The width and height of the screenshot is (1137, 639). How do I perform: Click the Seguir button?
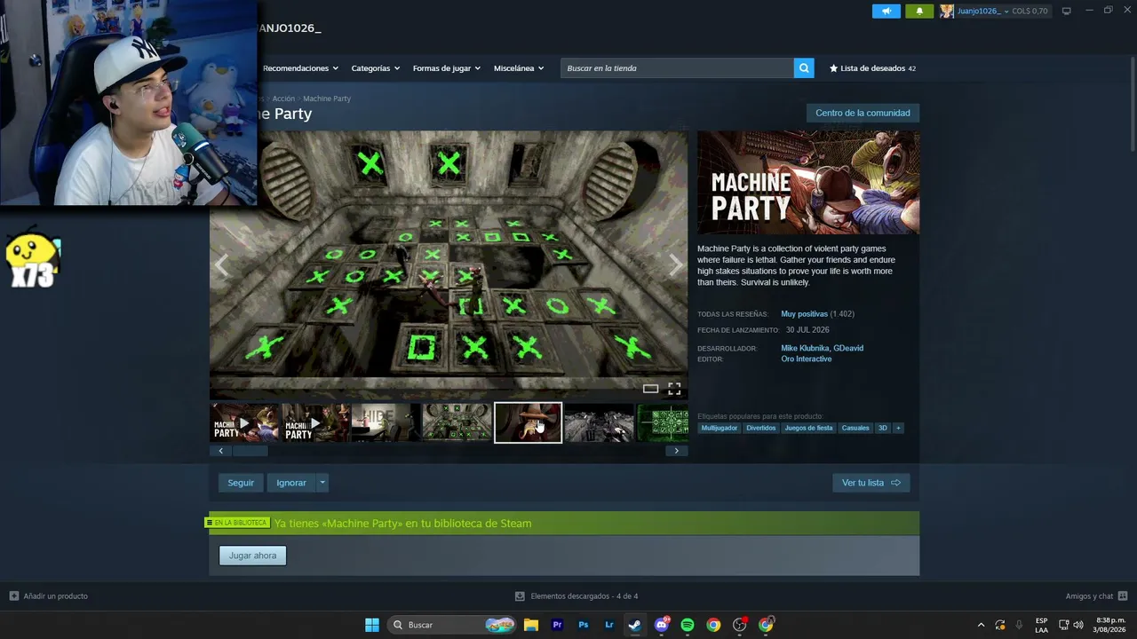pyautogui.click(x=241, y=483)
